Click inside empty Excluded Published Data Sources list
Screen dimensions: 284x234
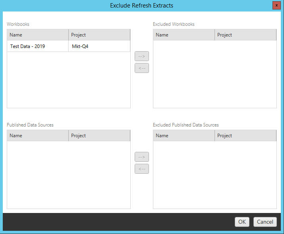(x=214, y=175)
